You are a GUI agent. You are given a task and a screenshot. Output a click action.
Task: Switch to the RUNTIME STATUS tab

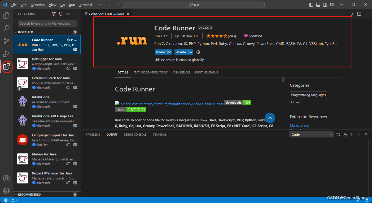click(207, 72)
